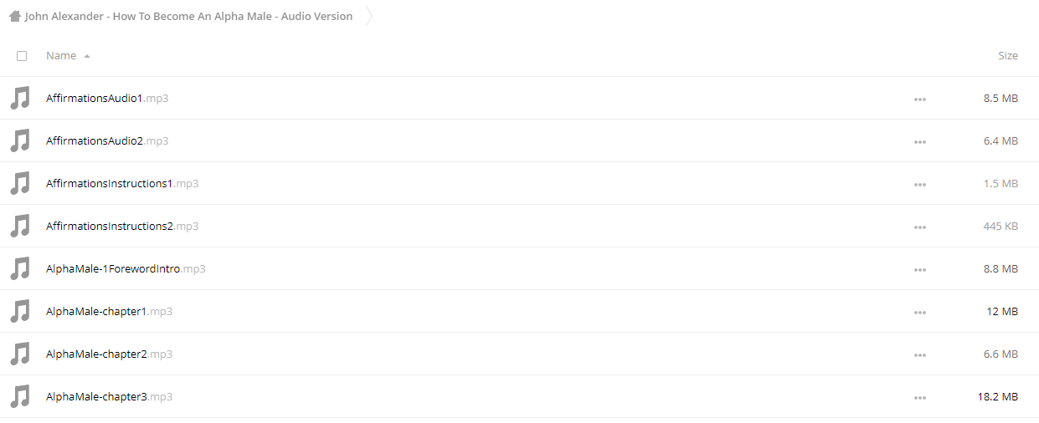Click music icon for AlphaMale-1ForewordIntro.mp3
The width and height of the screenshot is (1039, 423).
click(20, 268)
